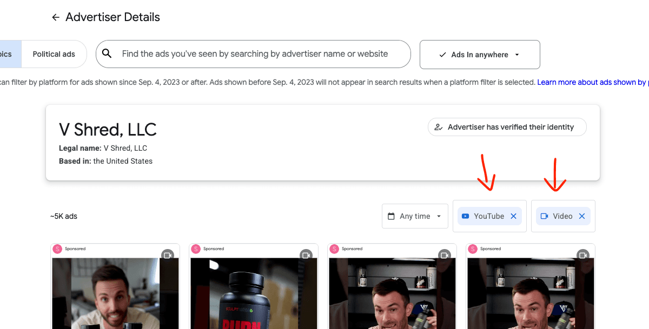Remove the Video format filter

pos(582,216)
